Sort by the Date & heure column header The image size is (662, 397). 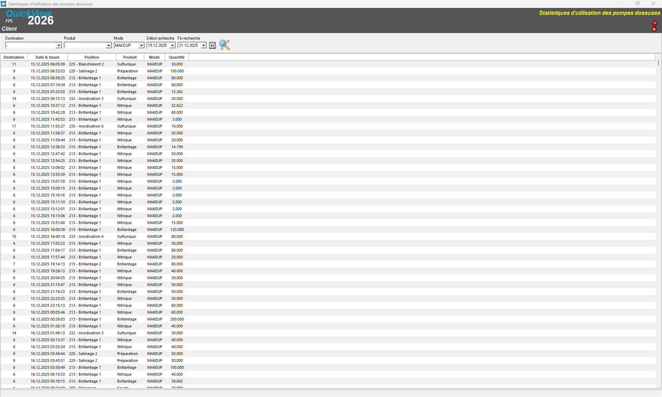point(47,57)
